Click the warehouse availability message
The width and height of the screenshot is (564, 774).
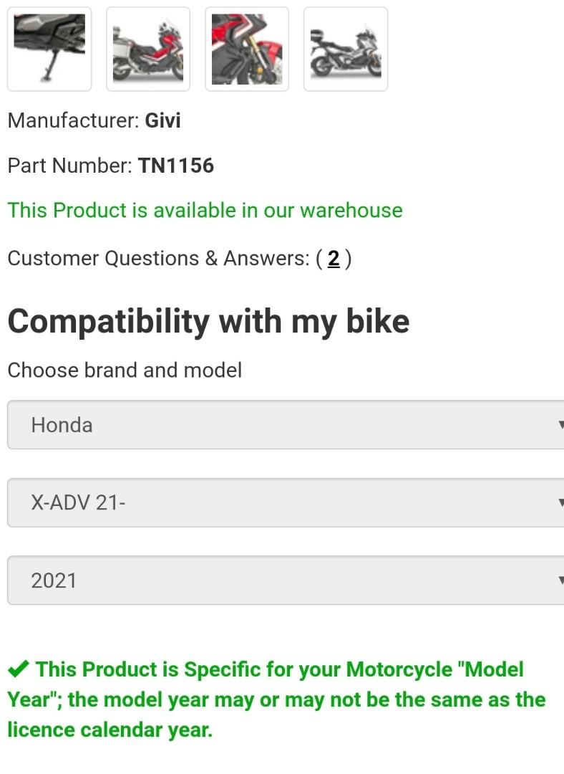[x=205, y=211]
